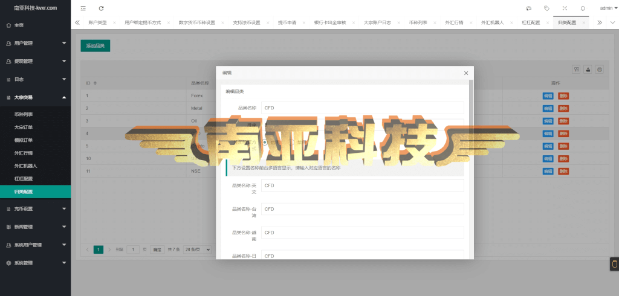This screenshot has height=296, width=619.
Task: Click the 品类名称-英文 input field
Action: tap(363, 185)
